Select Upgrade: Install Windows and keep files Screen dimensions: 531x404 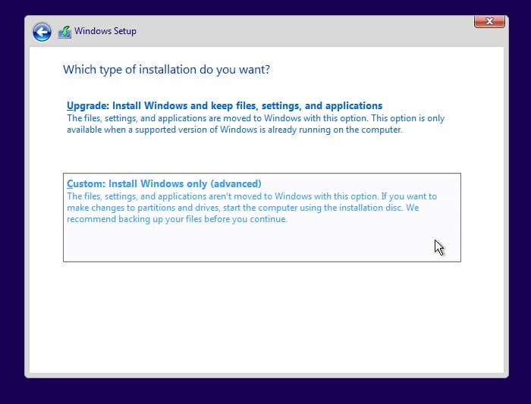click(225, 106)
